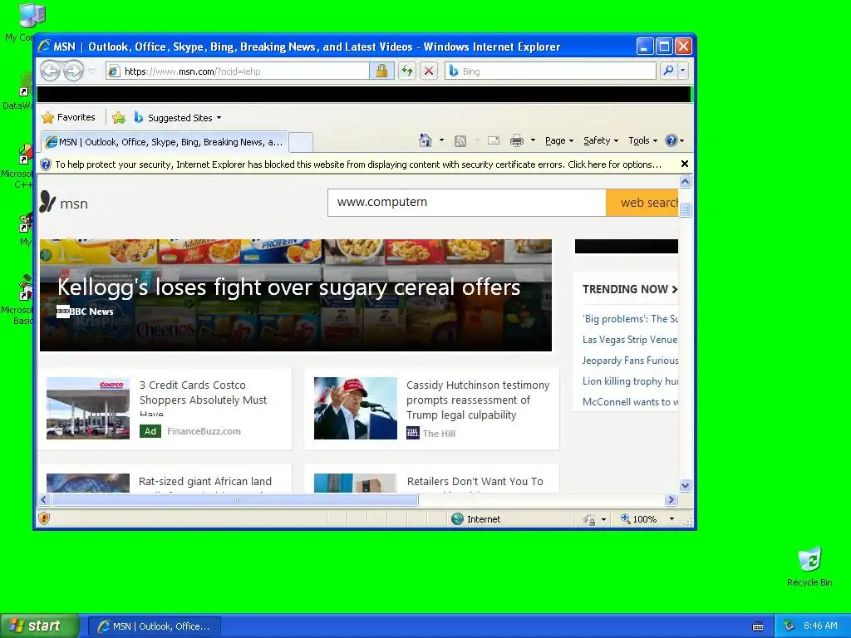Click the magnifier search button
The width and height of the screenshot is (851, 638).
tap(669, 71)
